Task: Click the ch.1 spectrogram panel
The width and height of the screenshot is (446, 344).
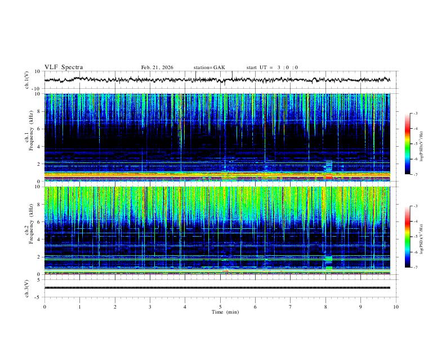Action: (217, 137)
